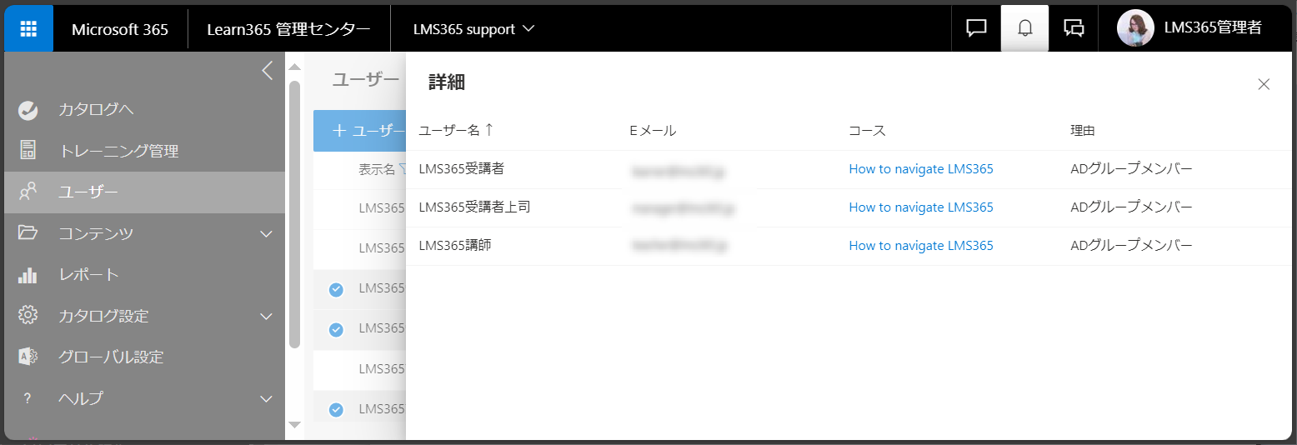This screenshot has height=445, width=1297.
Task: Select the LMS365受講者 user name cell
Action: pyautogui.click(x=461, y=168)
